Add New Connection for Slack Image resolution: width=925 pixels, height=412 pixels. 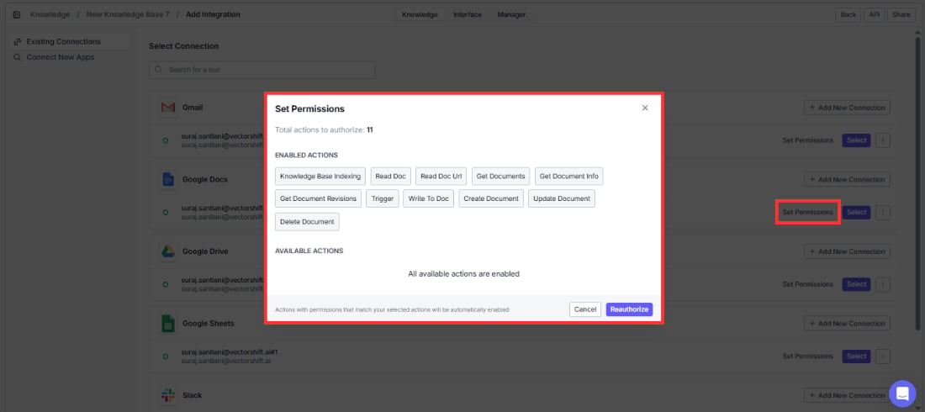click(x=847, y=395)
